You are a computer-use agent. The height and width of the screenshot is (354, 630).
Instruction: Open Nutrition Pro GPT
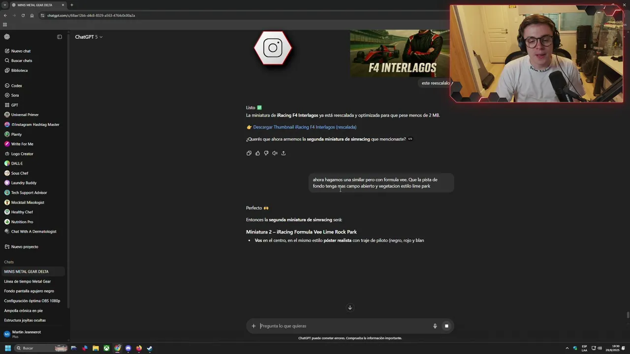tap(22, 222)
